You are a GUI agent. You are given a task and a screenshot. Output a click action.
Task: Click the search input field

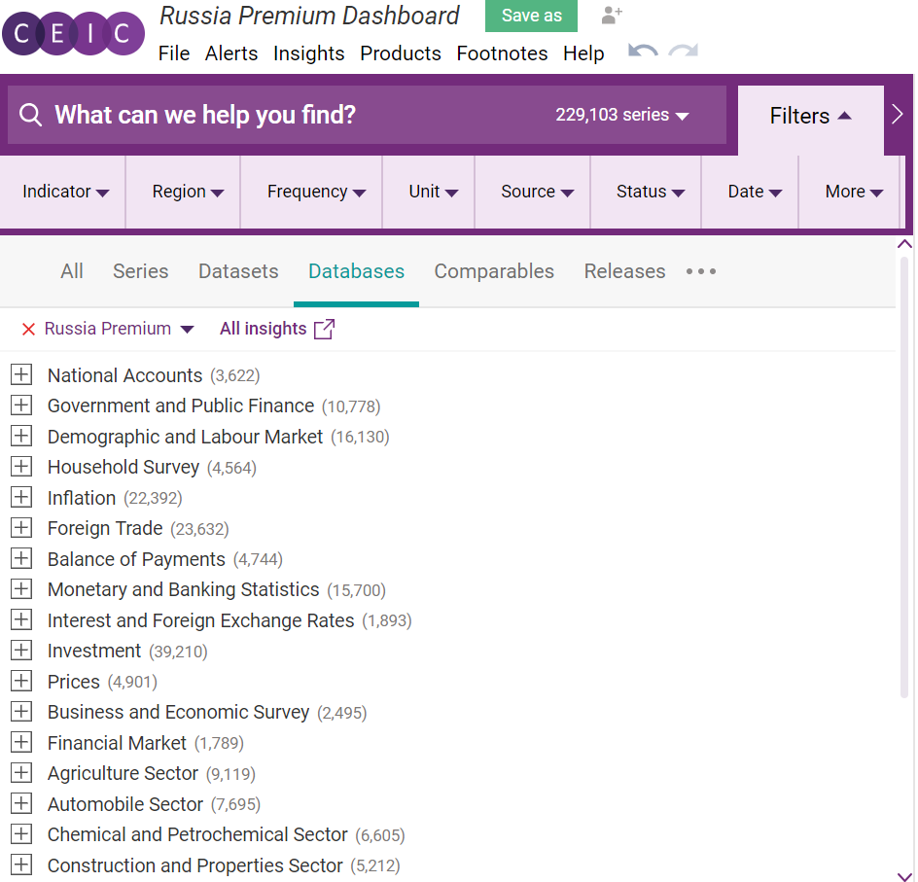[x=367, y=115]
